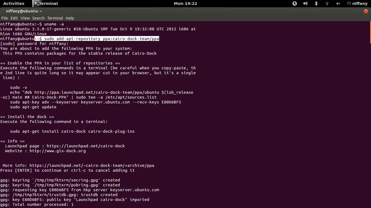This screenshot has height=208, width=371.
Task: Close the terminal window with red button
Action: (366, 11)
